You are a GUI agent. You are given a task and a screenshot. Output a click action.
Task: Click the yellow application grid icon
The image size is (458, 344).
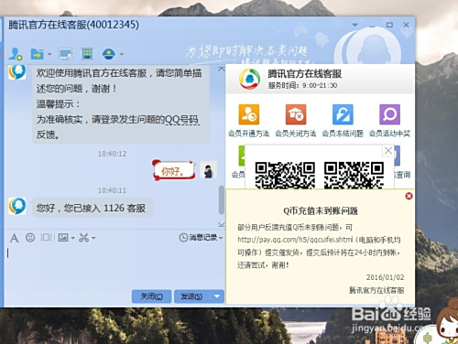pyautogui.click(x=87, y=54)
